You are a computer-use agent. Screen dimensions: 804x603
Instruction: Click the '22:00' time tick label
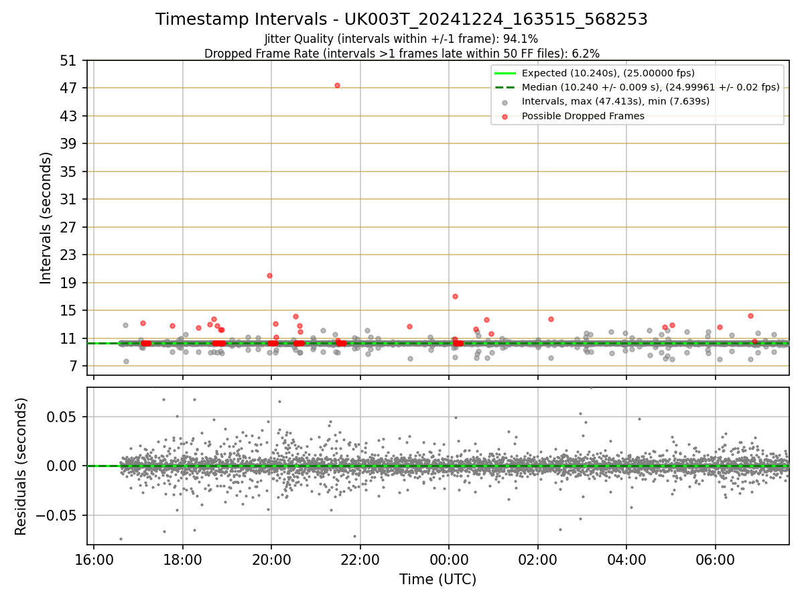pyautogui.click(x=360, y=559)
